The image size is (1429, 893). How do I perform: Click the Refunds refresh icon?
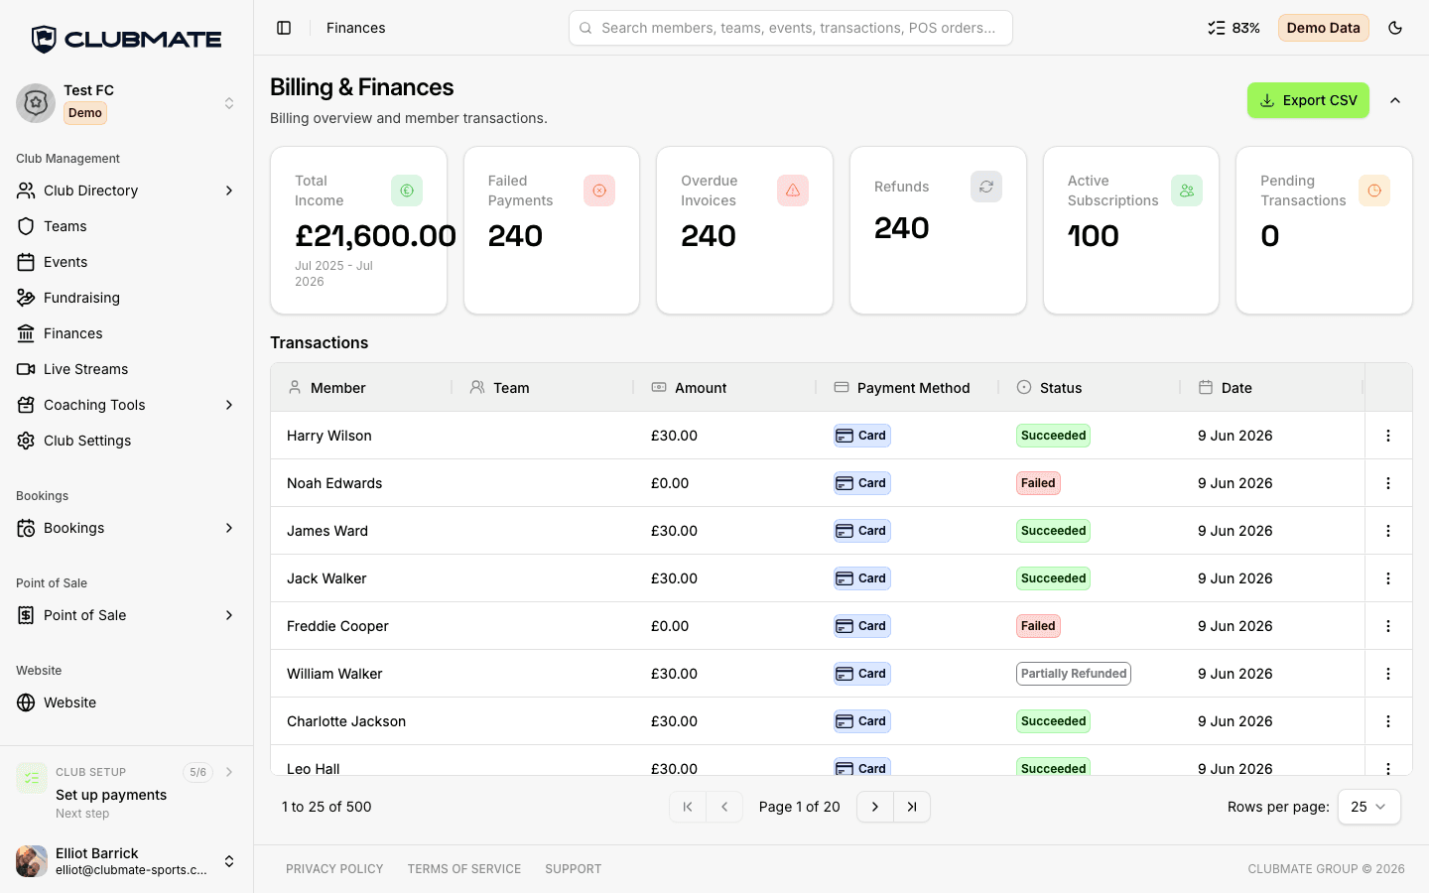[986, 187]
